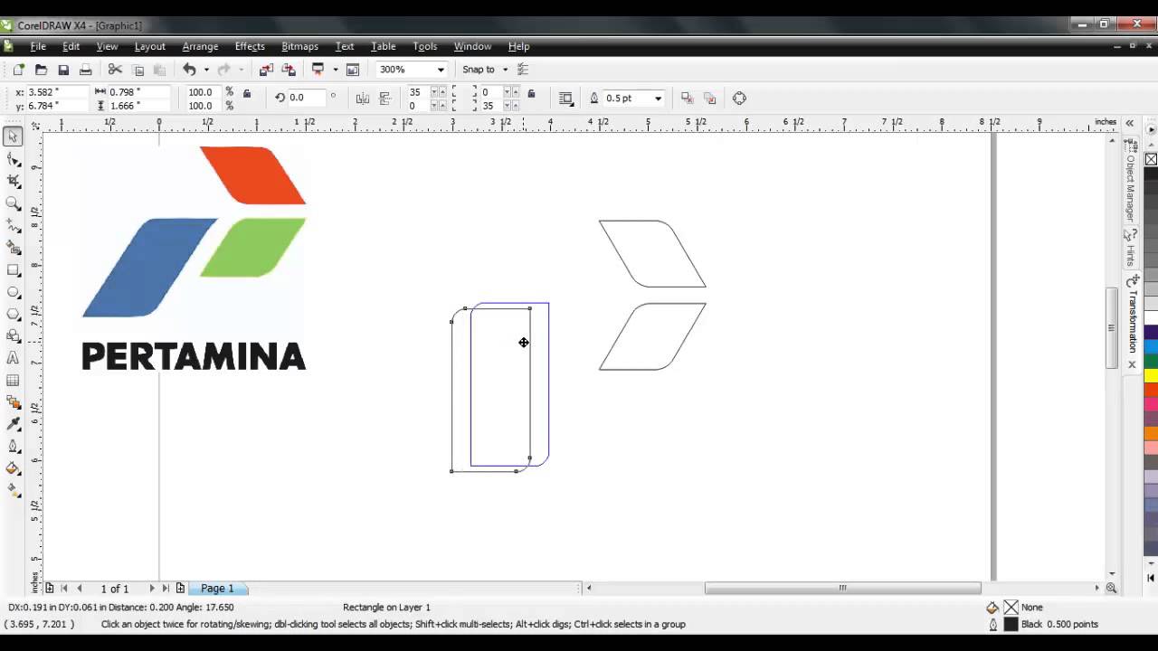Click the vertical scrollbar thumb
The height and width of the screenshot is (651, 1158).
1112,327
